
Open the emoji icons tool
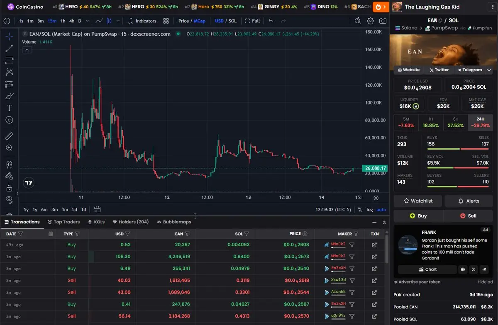[9, 120]
